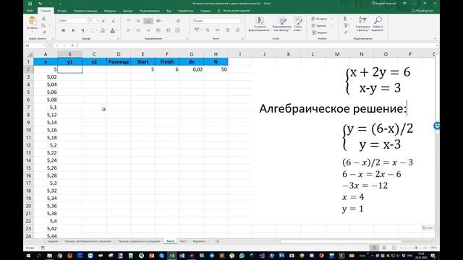Click font color red A swatch
This screenshot has height=260, width=463.
113,30
